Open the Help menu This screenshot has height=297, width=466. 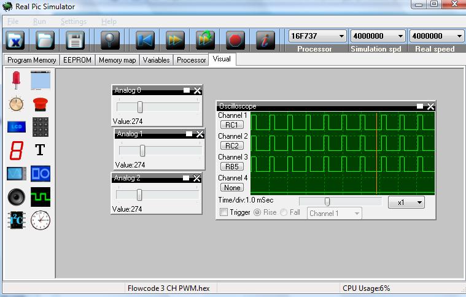(109, 21)
